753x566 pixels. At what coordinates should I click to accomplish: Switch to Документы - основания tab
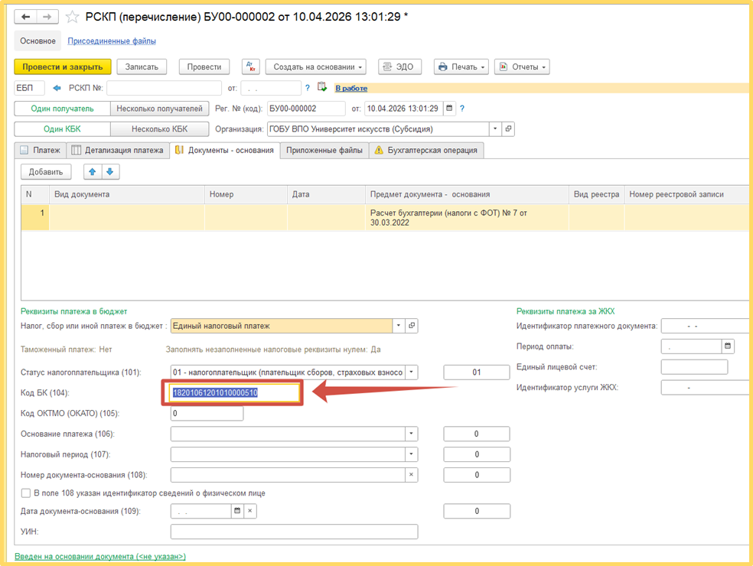point(225,150)
